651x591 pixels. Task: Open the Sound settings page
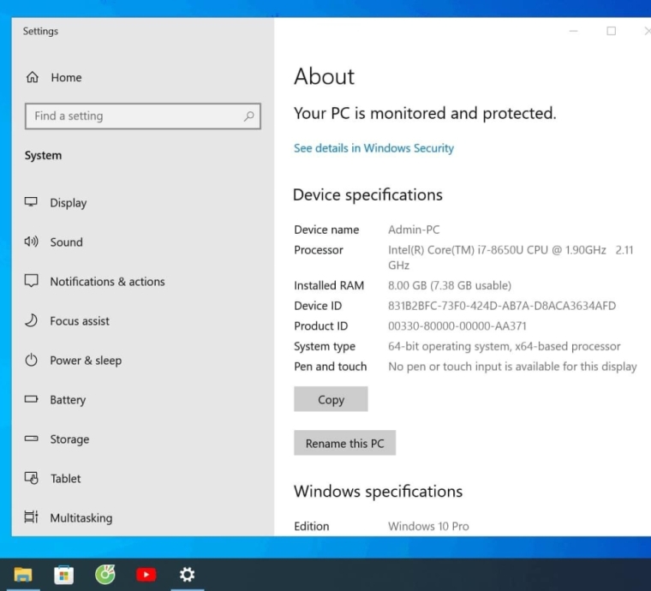[67, 242]
